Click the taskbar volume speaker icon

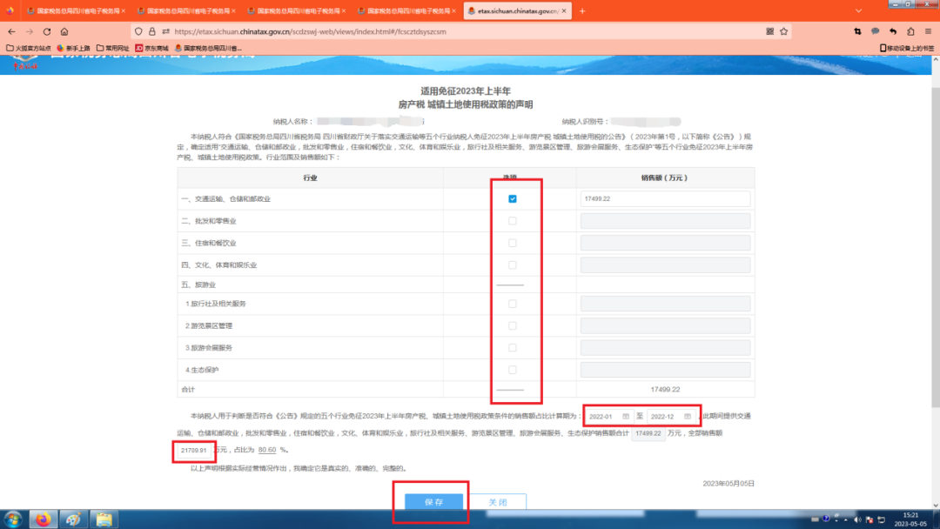(857, 519)
